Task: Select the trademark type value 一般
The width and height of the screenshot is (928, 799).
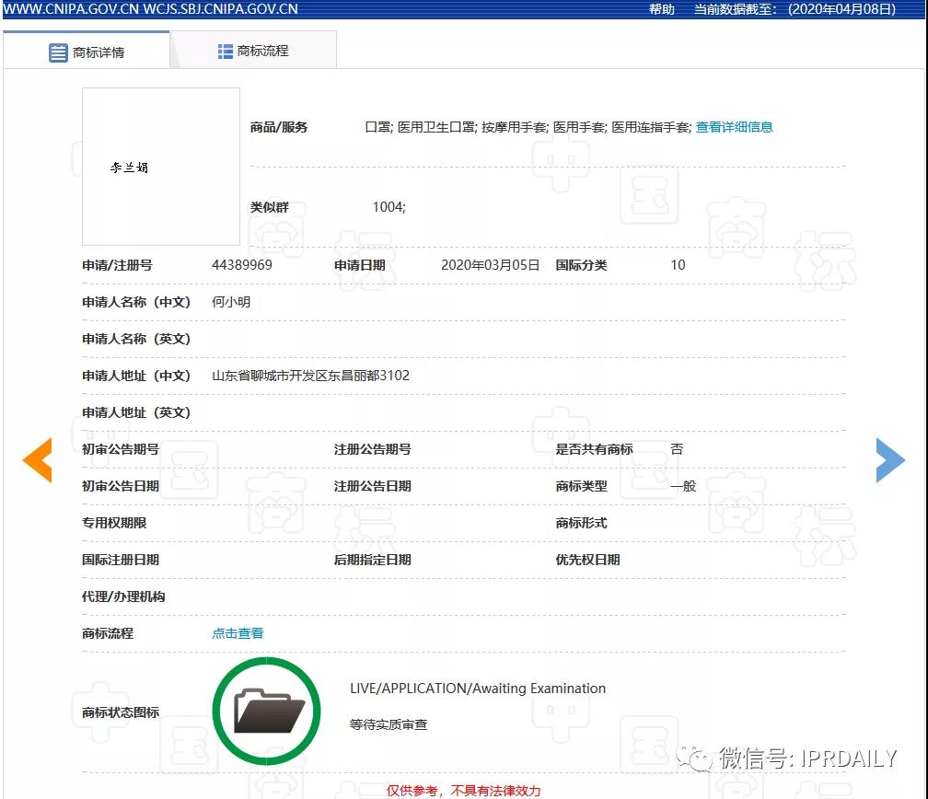Action: (683, 486)
